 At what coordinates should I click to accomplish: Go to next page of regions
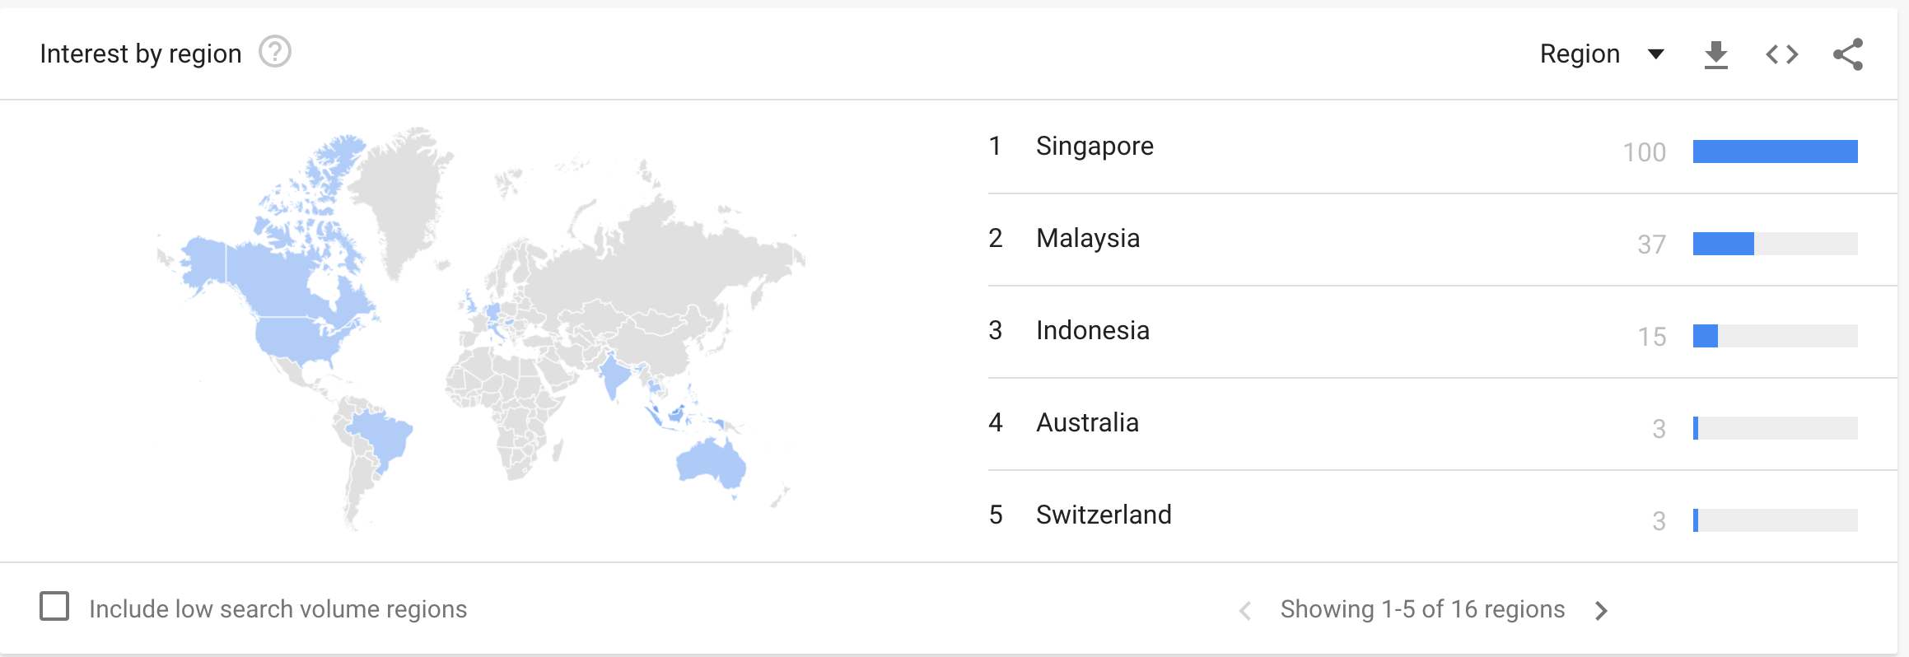click(x=1601, y=610)
